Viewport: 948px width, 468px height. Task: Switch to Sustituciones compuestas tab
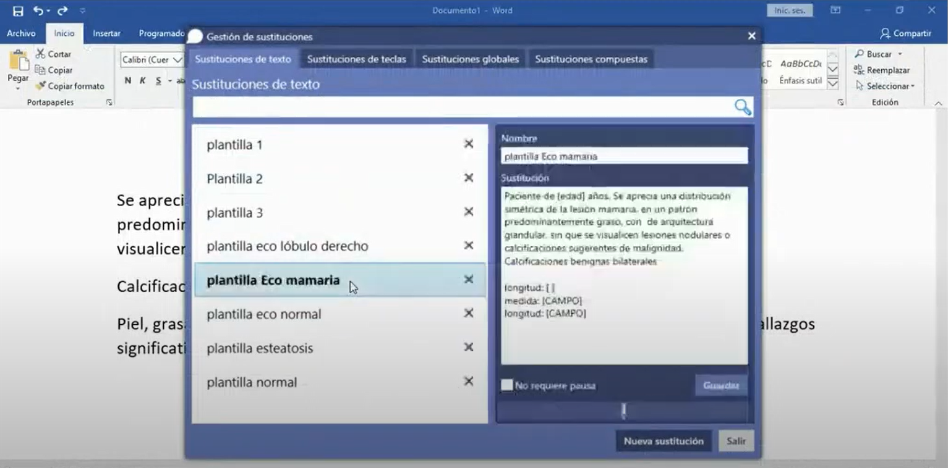591,59
